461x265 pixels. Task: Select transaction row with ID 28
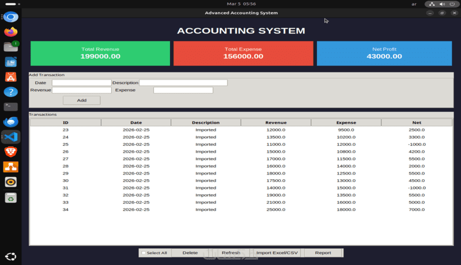pyautogui.click(x=241, y=166)
